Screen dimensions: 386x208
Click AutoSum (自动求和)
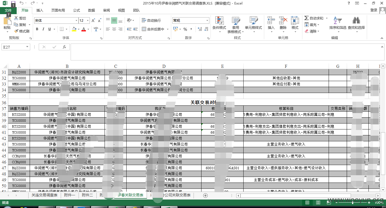[x=314, y=18]
